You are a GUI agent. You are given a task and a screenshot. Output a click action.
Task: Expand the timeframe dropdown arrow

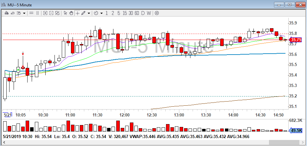pos(101,13)
